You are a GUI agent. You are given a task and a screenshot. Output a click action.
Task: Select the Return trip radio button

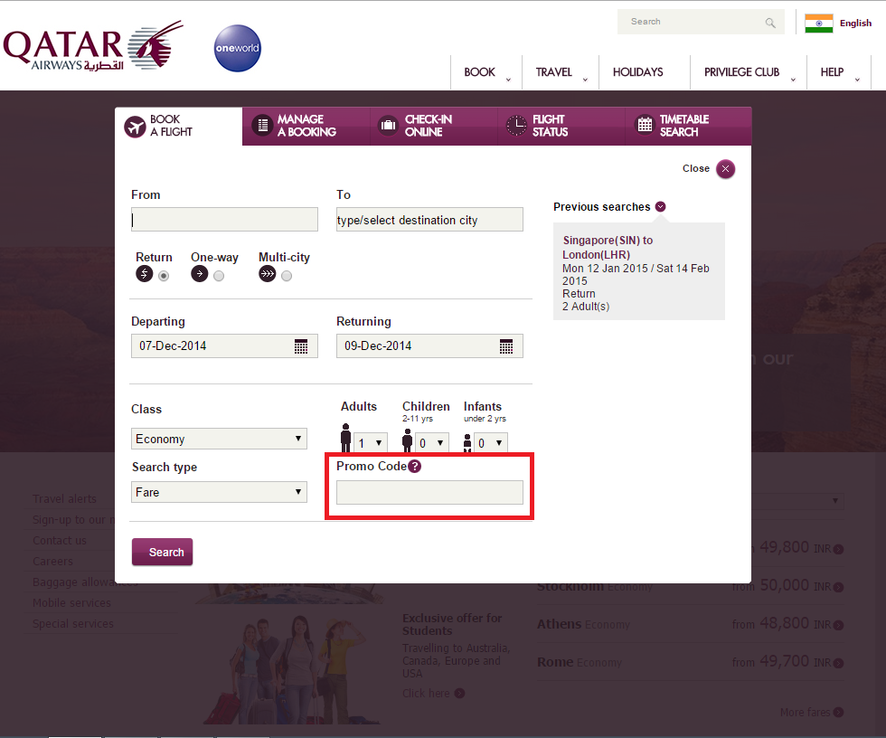click(164, 276)
